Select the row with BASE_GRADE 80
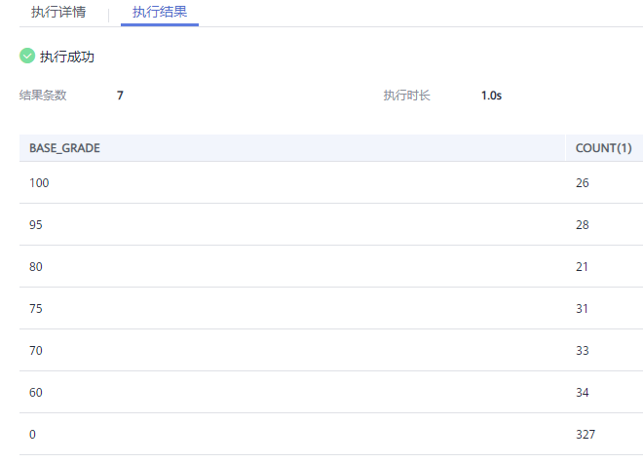The image size is (643, 463). [331, 266]
